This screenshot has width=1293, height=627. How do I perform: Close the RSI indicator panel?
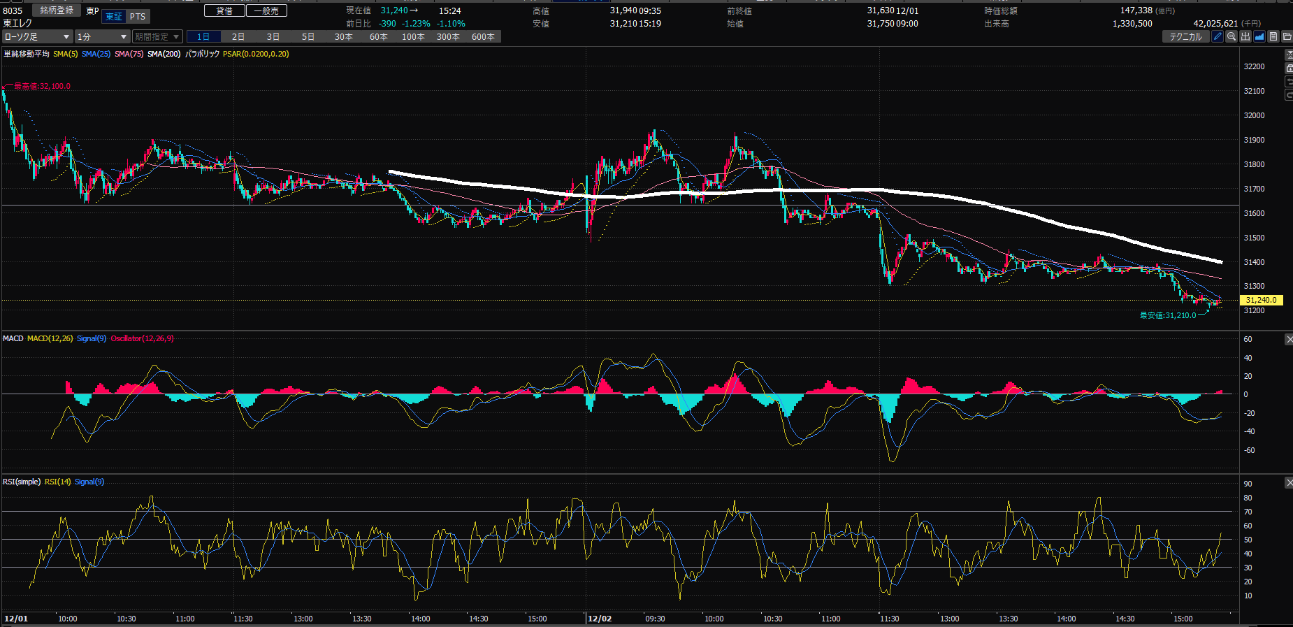(x=1289, y=482)
